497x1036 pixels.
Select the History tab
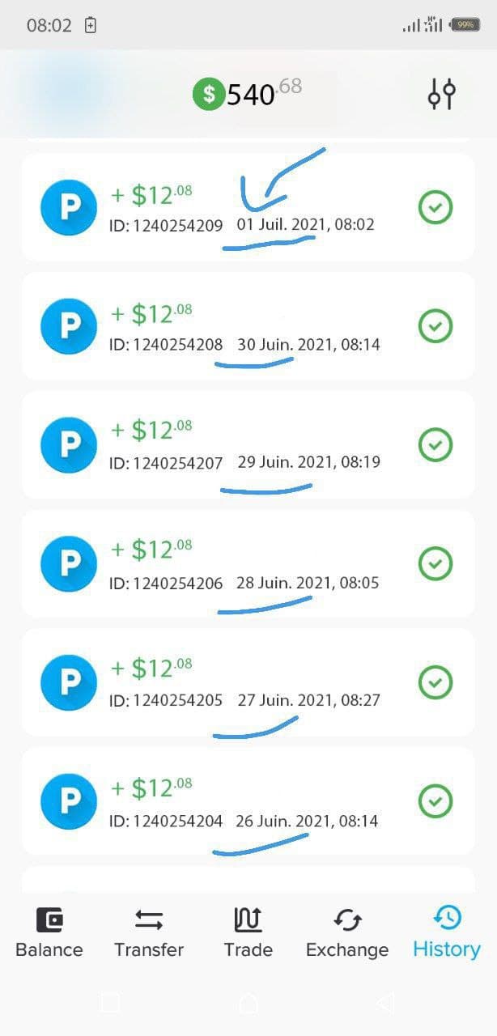point(447,933)
